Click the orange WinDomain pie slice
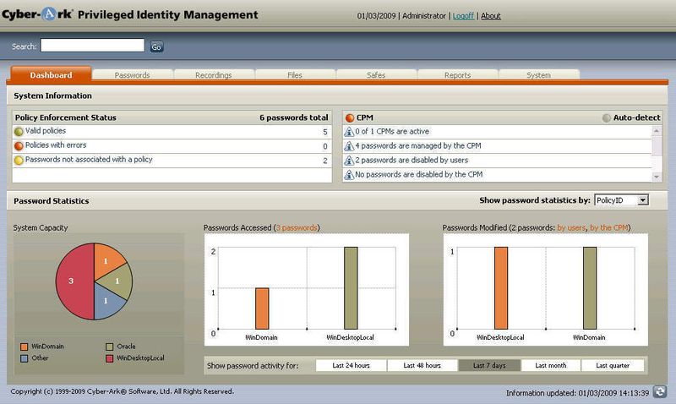 coord(106,260)
